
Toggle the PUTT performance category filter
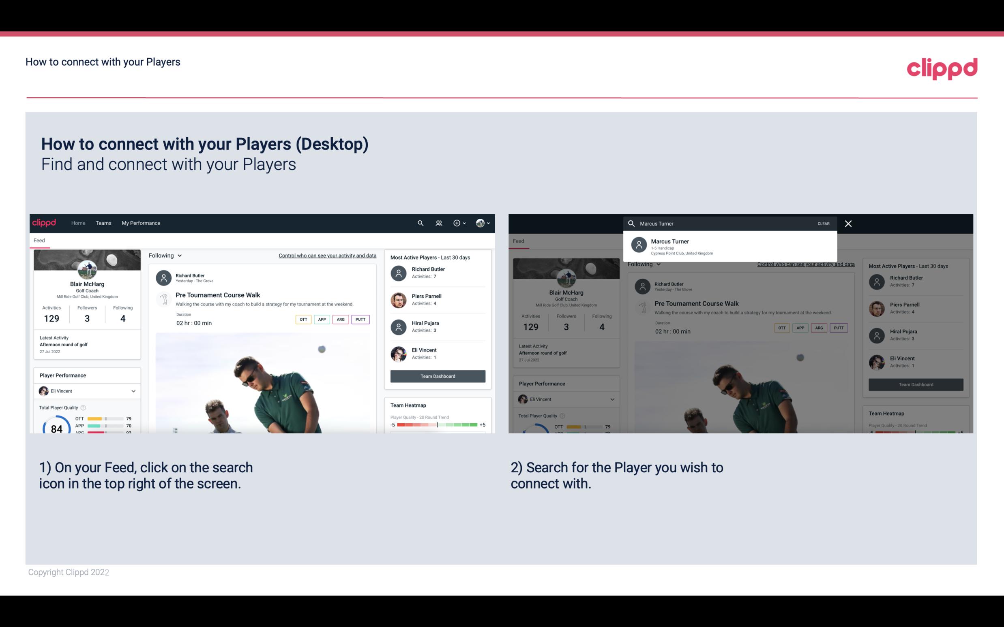coord(360,319)
